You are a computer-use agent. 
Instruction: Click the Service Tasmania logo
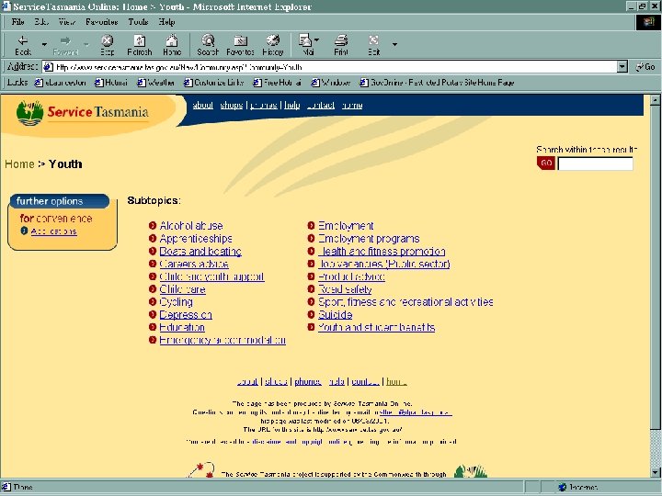tap(83, 112)
